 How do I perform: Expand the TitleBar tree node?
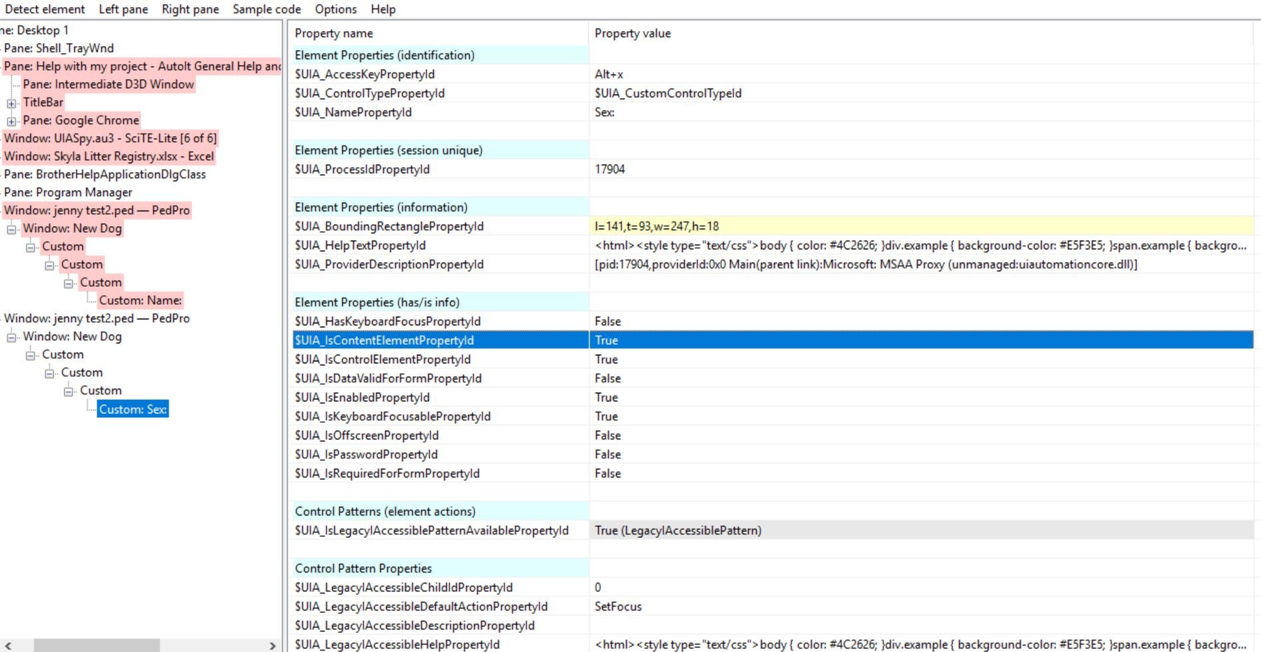coord(11,103)
